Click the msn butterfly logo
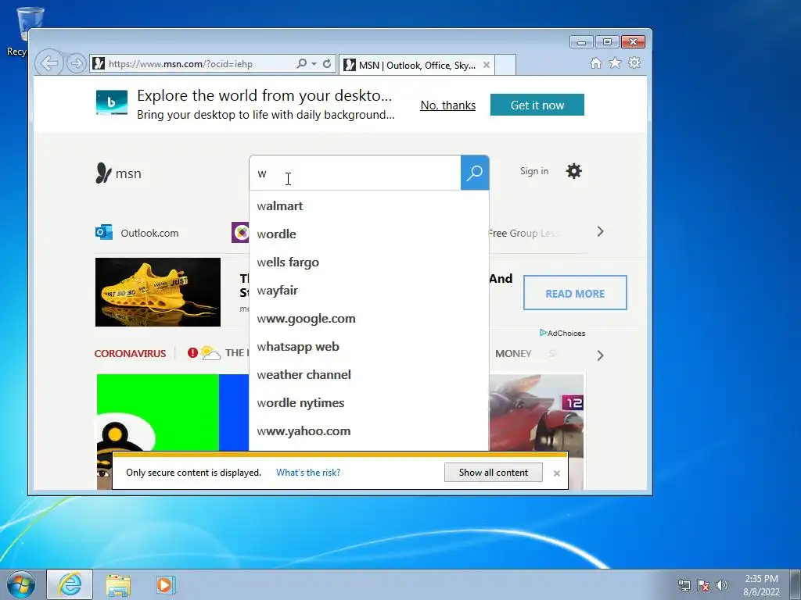The image size is (801, 600). (x=119, y=173)
